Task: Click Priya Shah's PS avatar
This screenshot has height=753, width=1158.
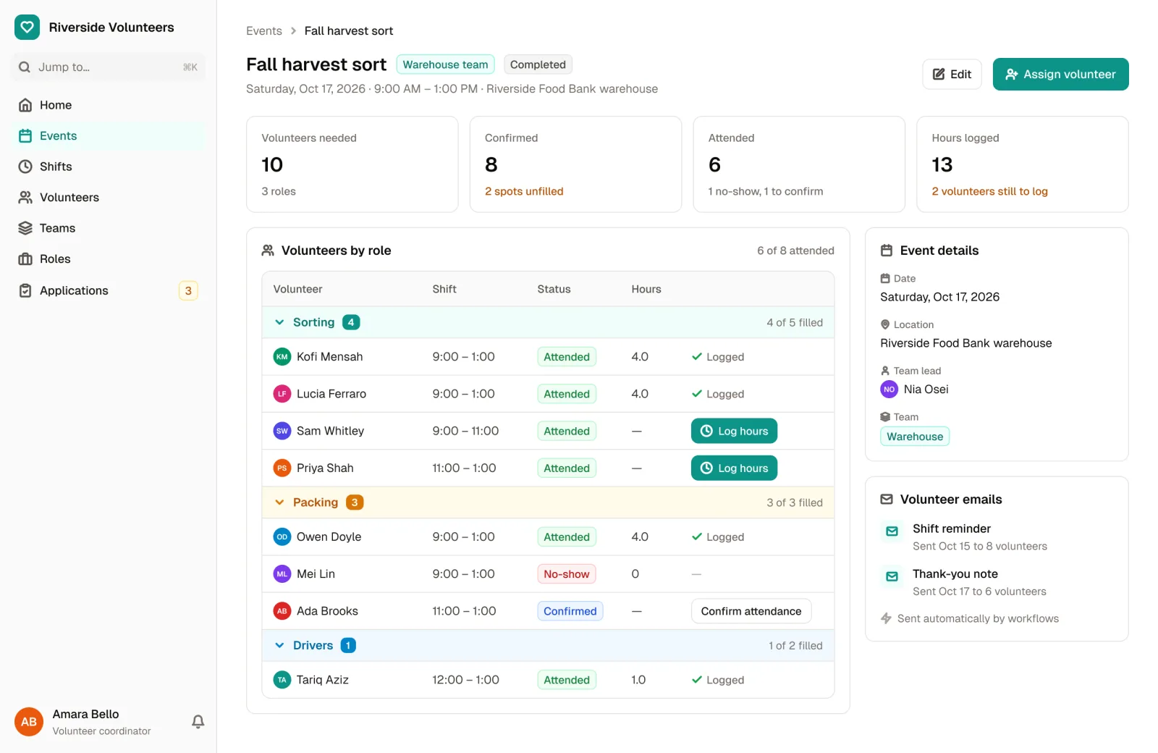Action: [282, 468]
